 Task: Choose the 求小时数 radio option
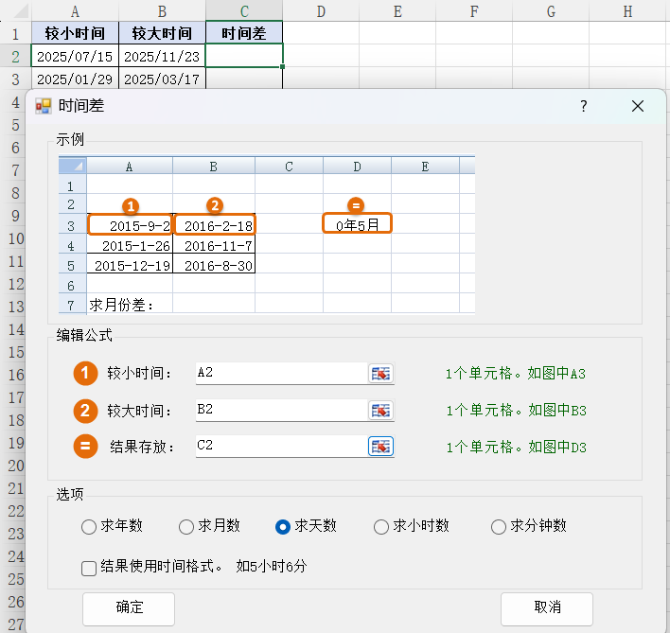(x=381, y=527)
